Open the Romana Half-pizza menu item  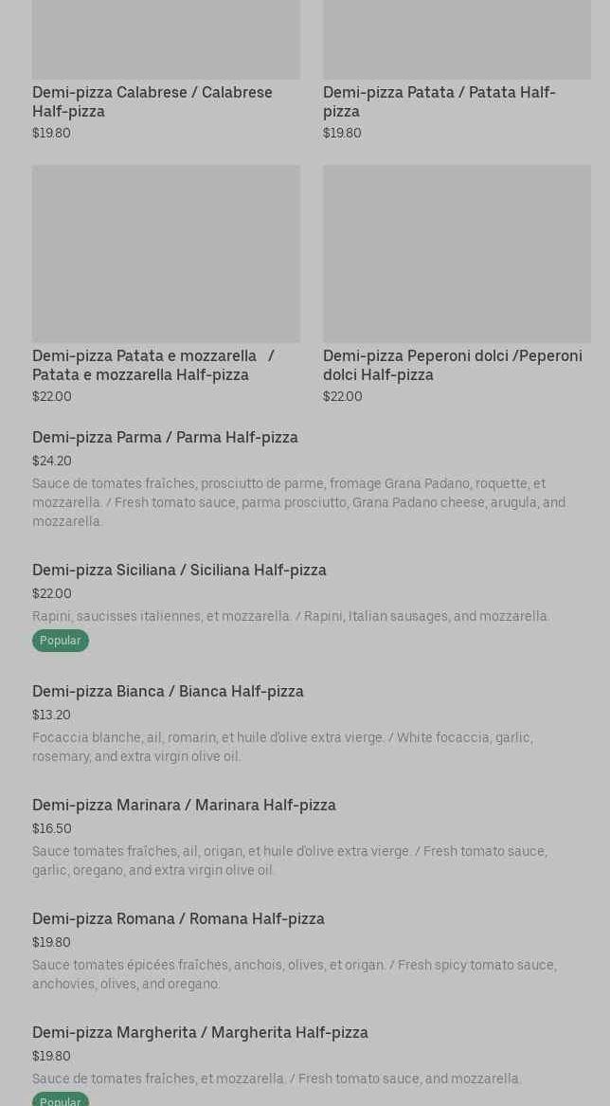[x=178, y=918]
